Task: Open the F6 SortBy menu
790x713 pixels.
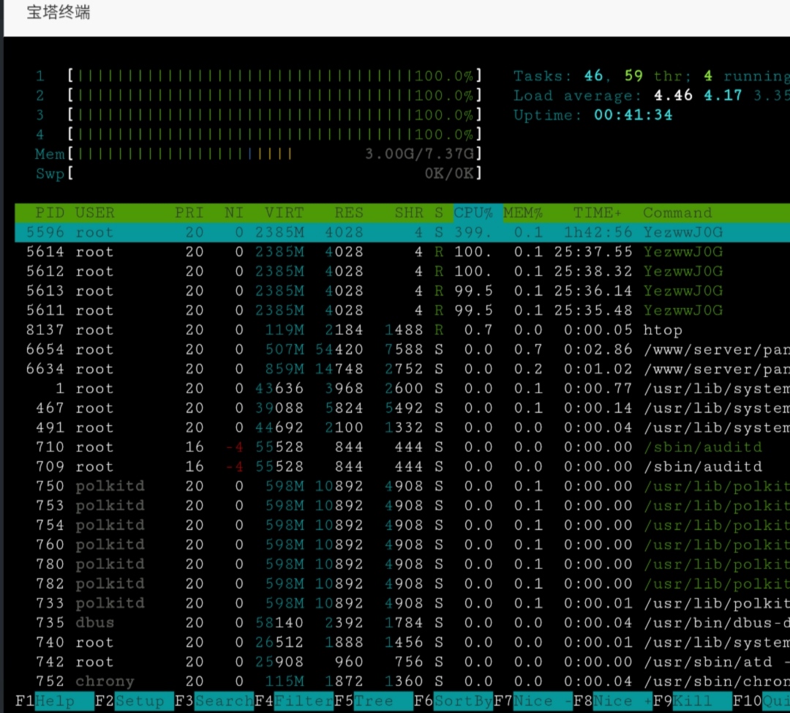Action: [454, 701]
